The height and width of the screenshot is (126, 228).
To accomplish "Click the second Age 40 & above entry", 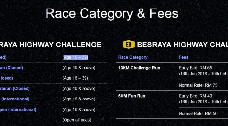I will click(79, 88).
